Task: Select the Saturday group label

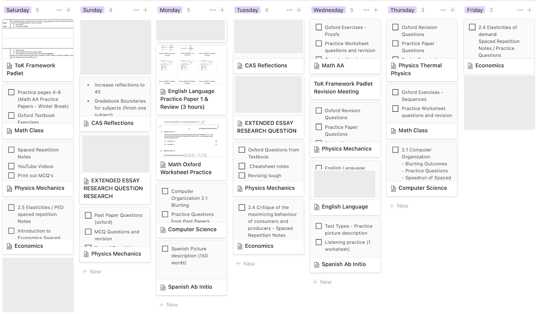Action: 18,10
